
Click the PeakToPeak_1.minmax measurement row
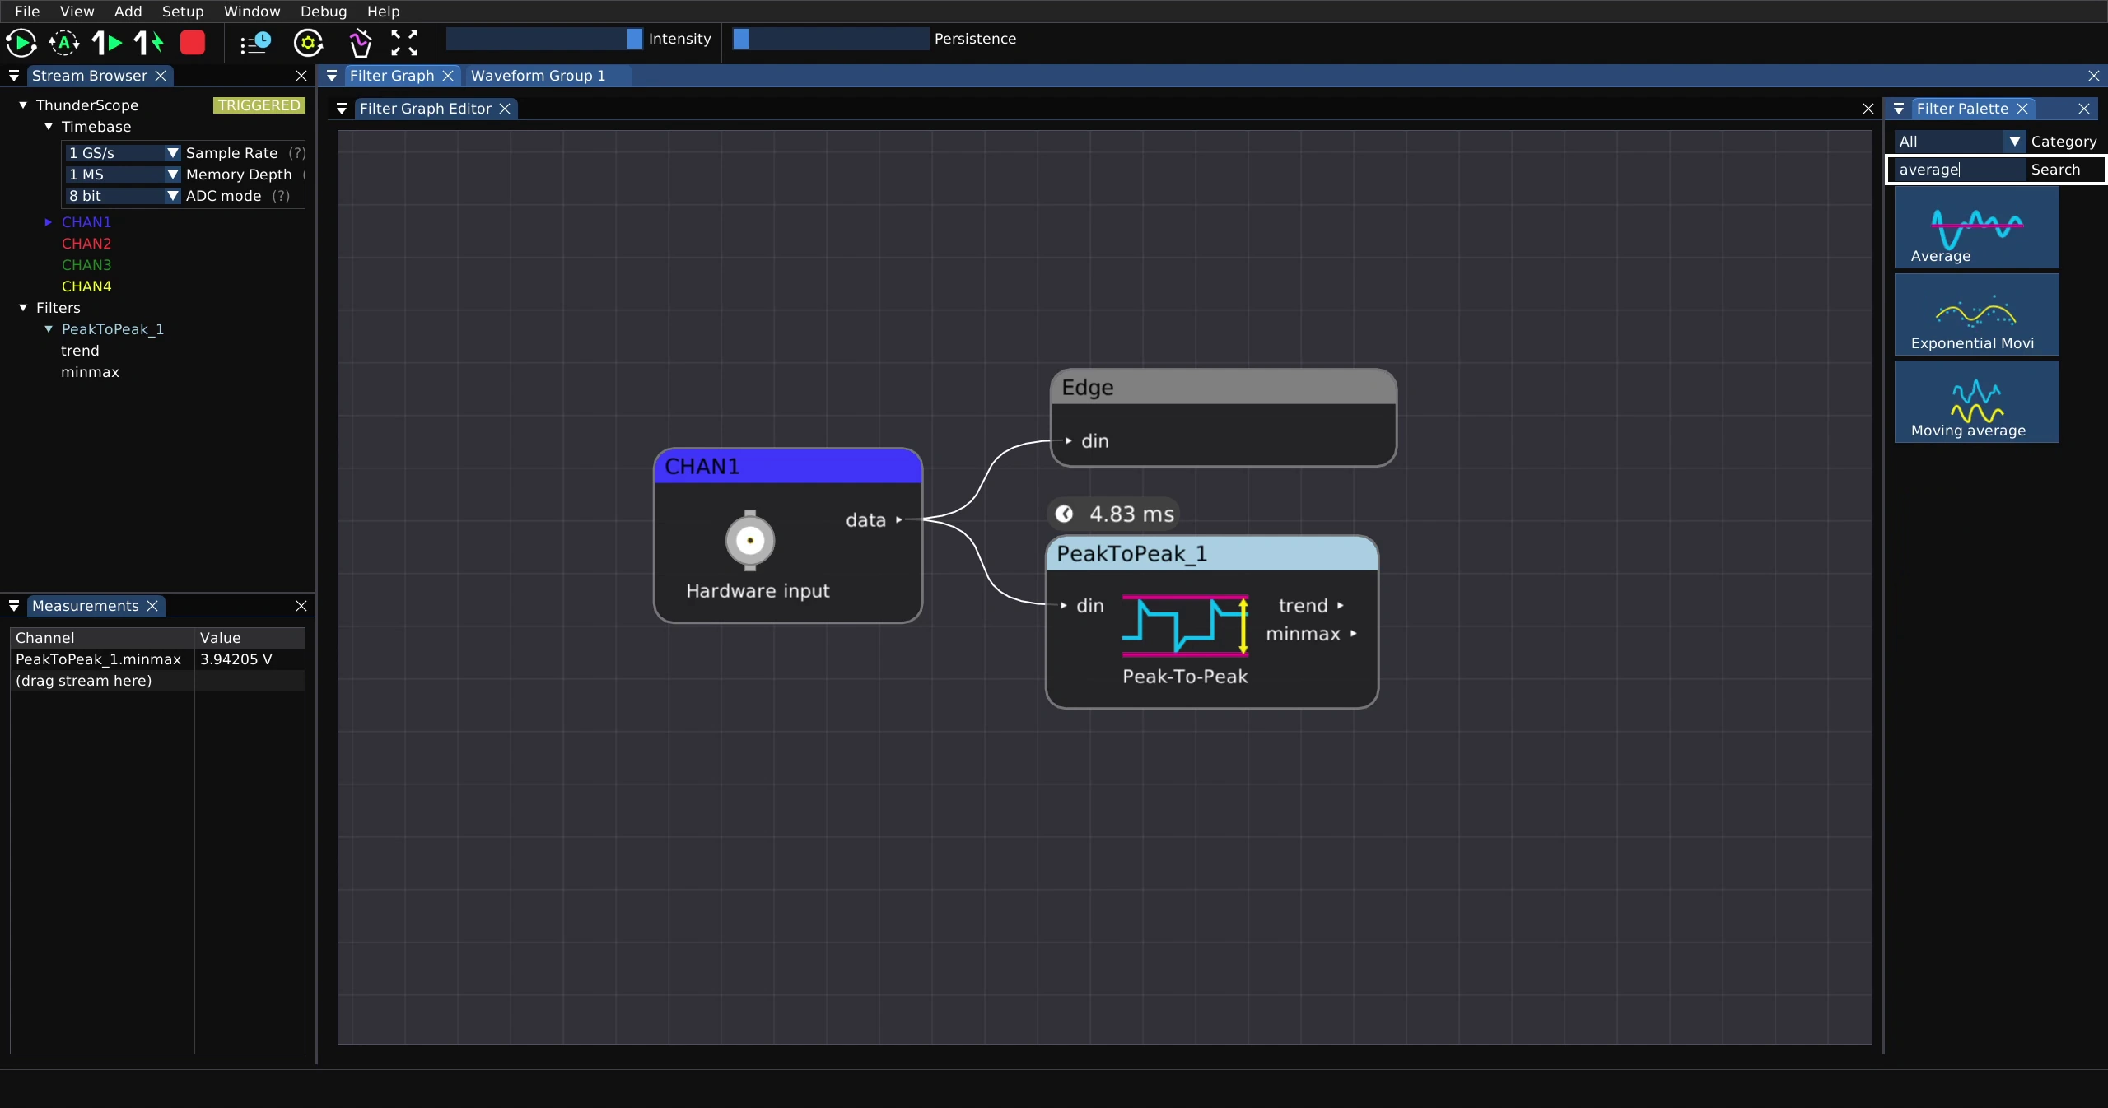(x=157, y=659)
